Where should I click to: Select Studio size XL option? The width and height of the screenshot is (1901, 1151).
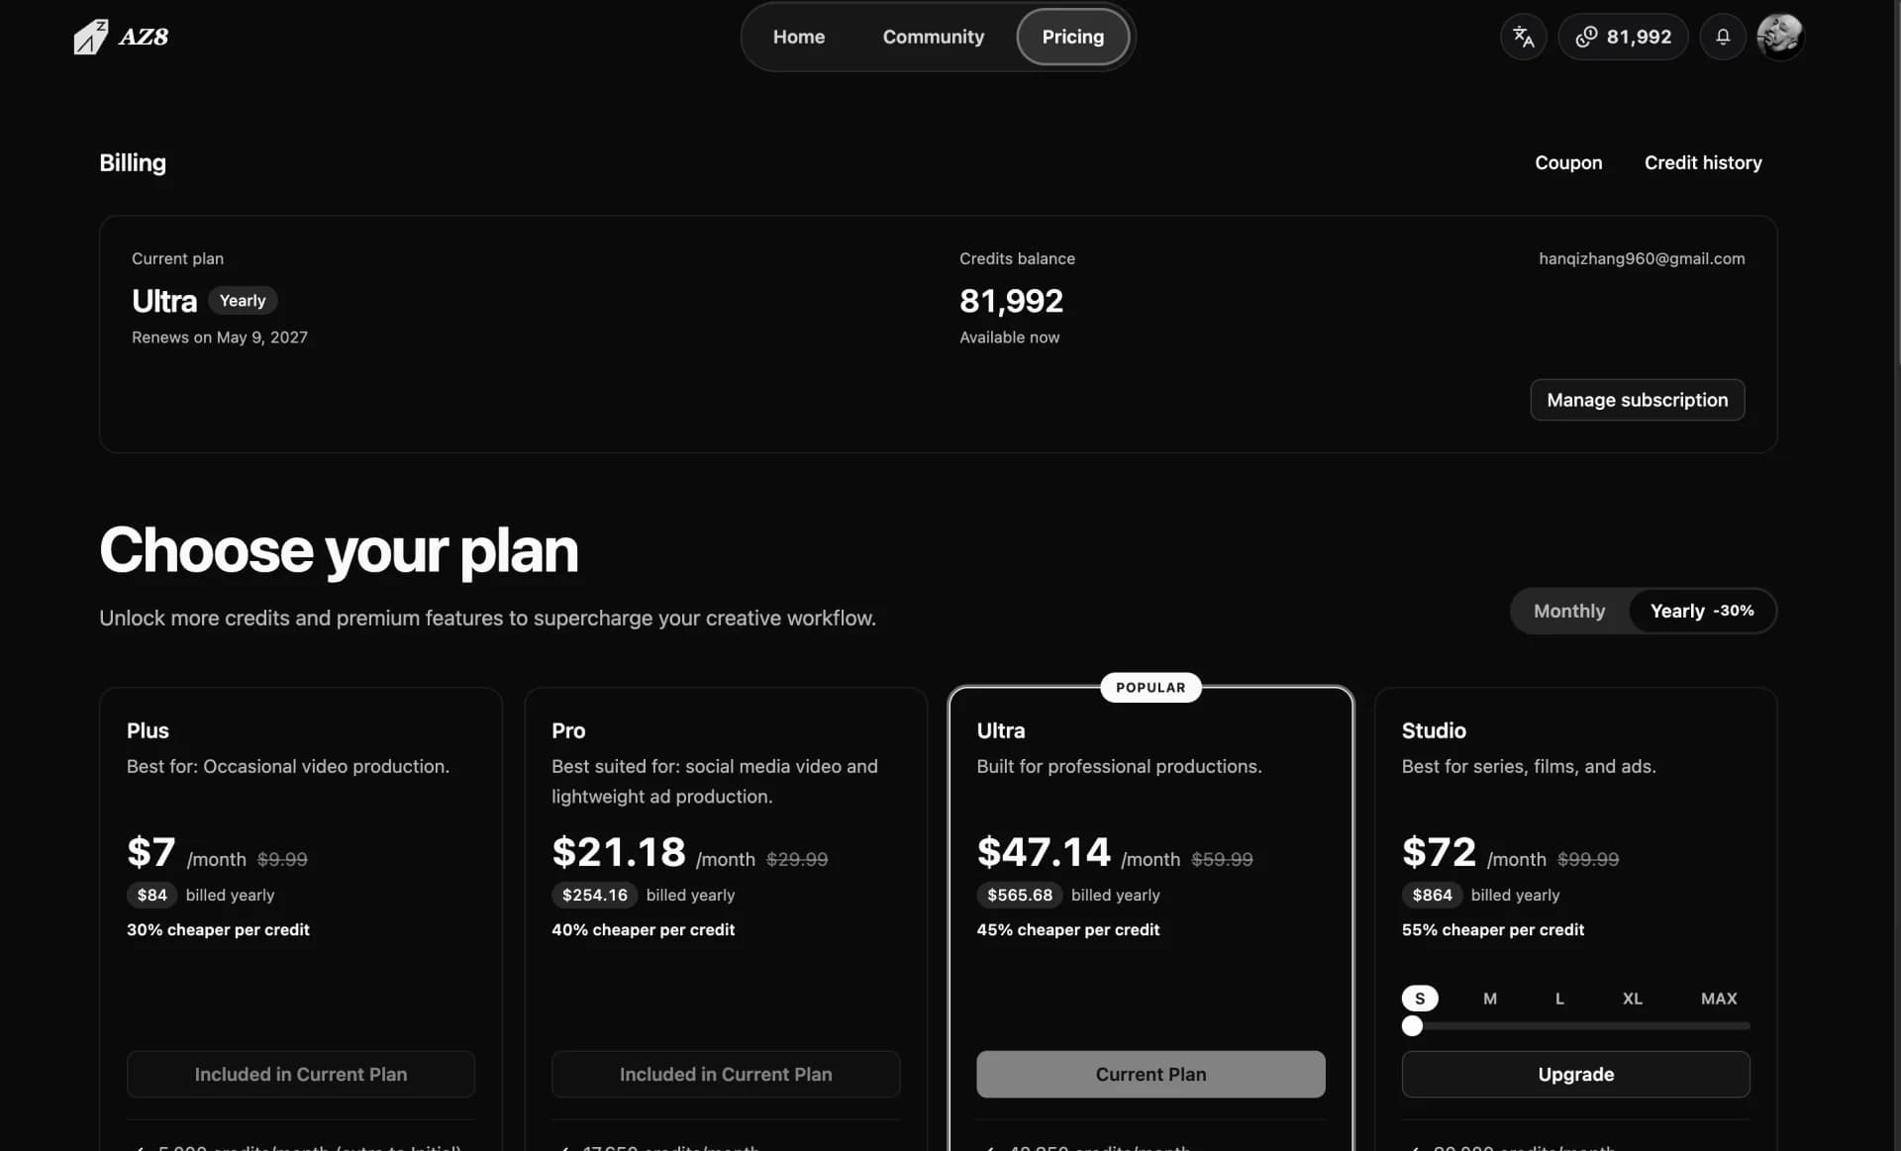(1633, 999)
